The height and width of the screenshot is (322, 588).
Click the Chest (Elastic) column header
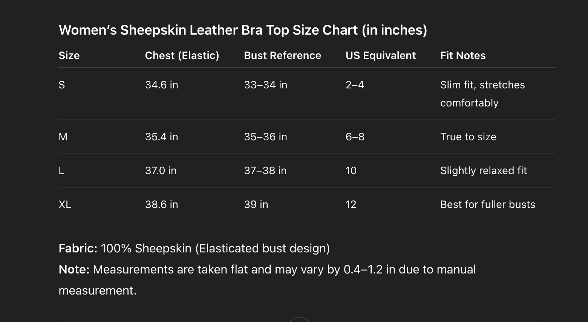[x=182, y=56]
